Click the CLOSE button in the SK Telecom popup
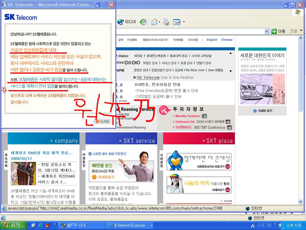The height and width of the screenshot is (230, 306). click(102, 122)
